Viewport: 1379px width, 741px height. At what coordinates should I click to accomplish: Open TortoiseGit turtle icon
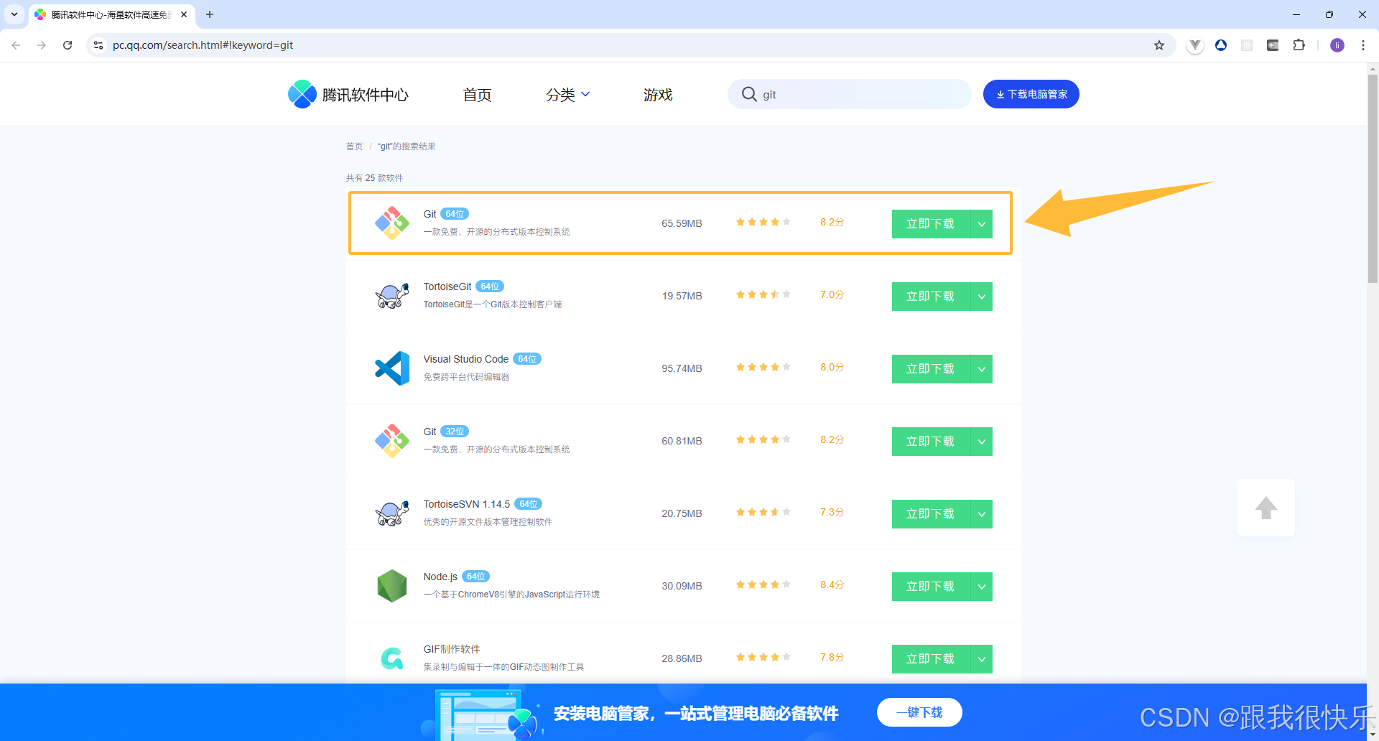(x=392, y=296)
